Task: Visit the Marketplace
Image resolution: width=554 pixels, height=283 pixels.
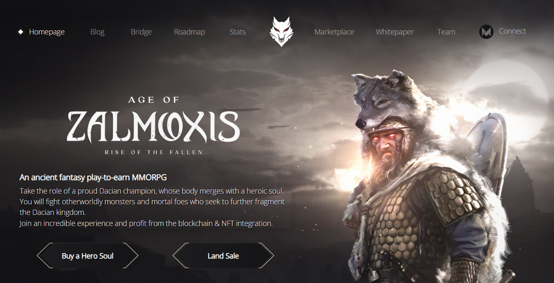Action: pyautogui.click(x=334, y=32)
